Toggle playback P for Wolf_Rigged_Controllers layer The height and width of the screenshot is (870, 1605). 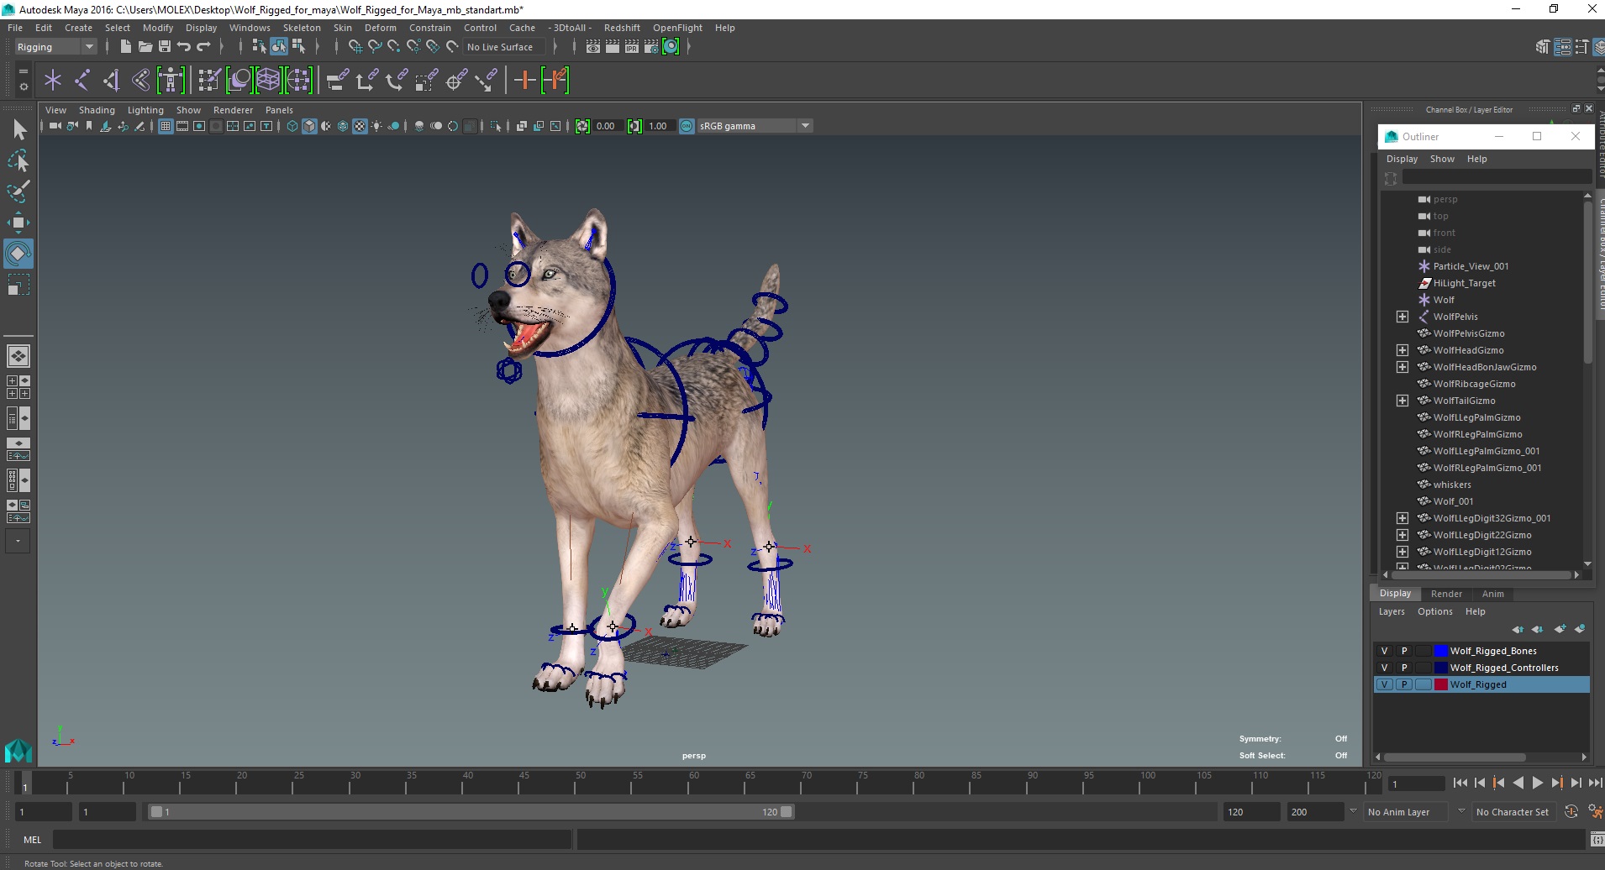tap(1404, 668)
